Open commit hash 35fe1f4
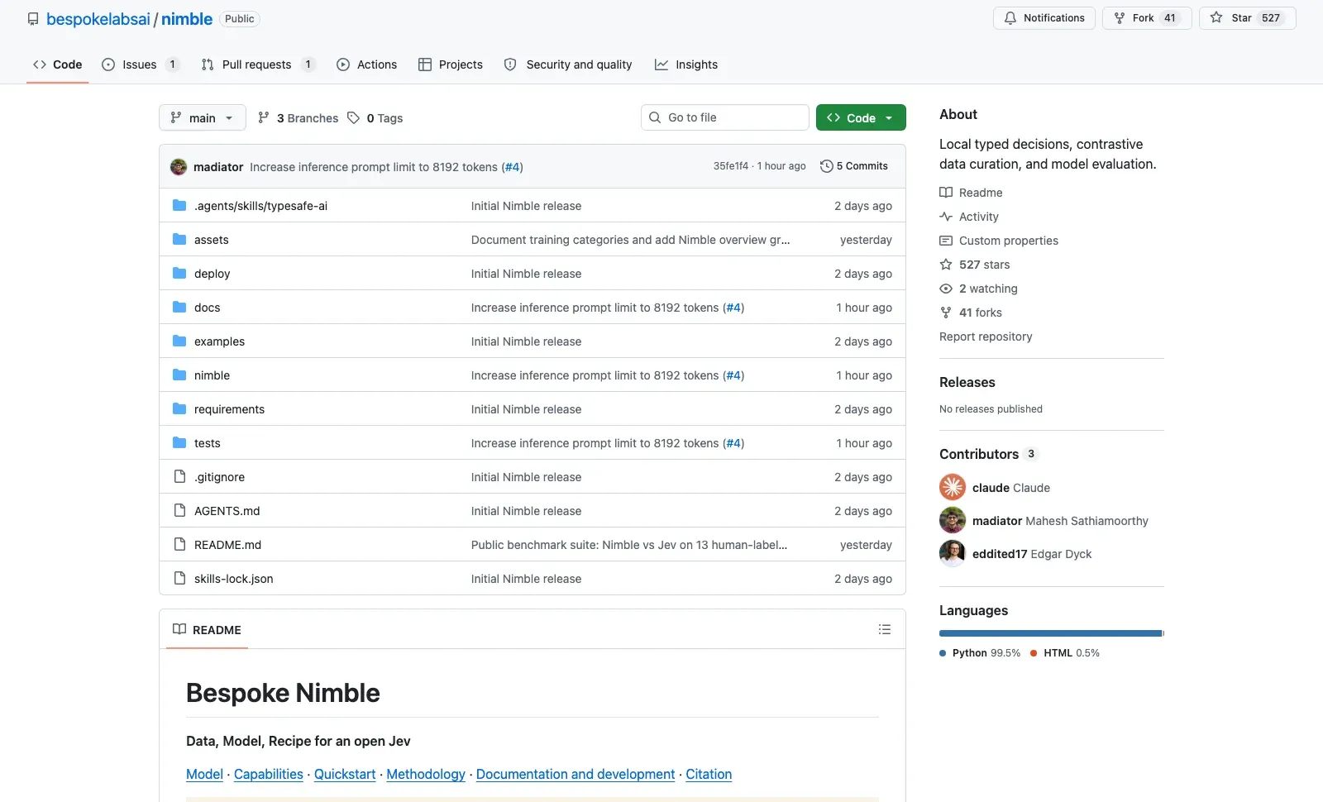The image size is (1323, 802). [x=731, y=166]
